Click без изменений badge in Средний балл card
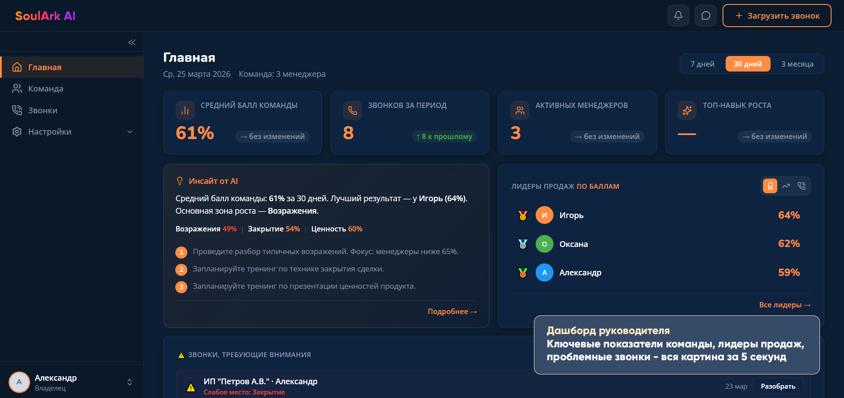The image size is (844, 398). [x=272, y=136]
